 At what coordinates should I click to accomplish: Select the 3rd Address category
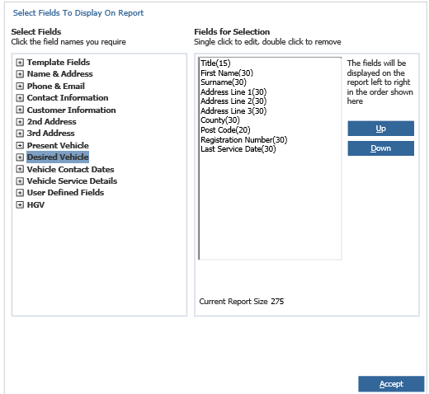pyautogui.click(x=51, y=134)
